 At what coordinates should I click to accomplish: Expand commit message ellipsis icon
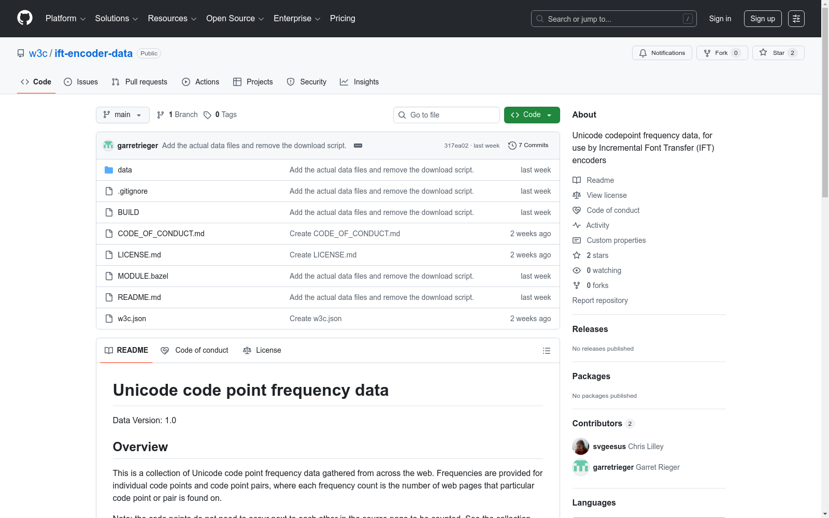358,146
